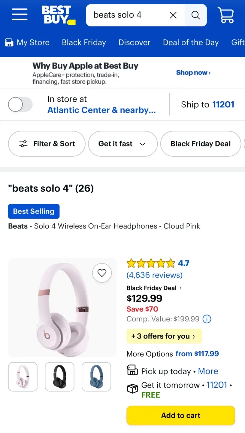This screenshot has height=433, width=245.
Task: Open the My Store storefront icon
Action: point(9,42)
